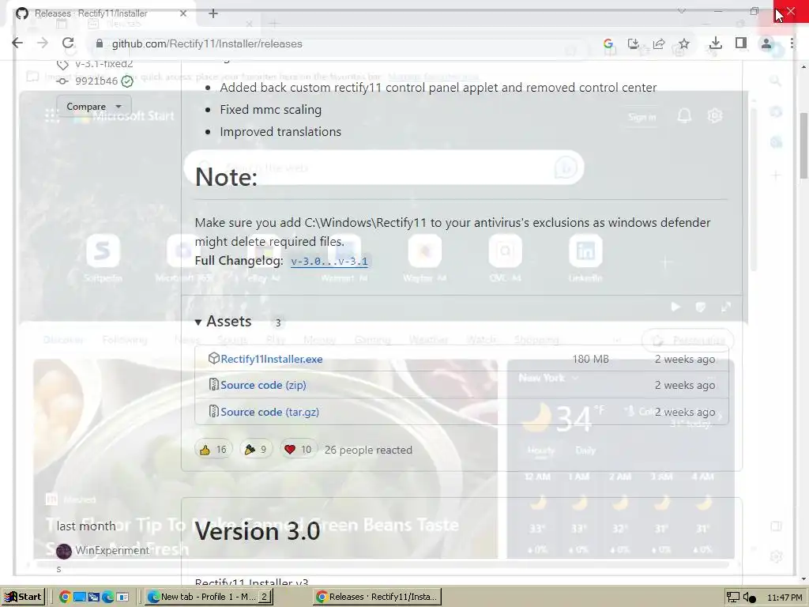This screenshot has height=607, width=809.
Task: Click the padlock site info icon
Action: pyautogui.click(x=100, y=44)
